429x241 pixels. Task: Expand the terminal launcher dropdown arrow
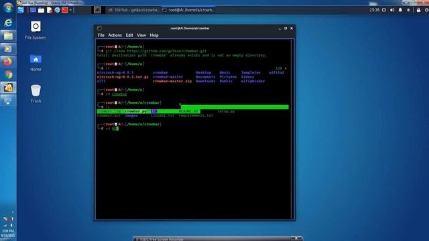[70, 10]
